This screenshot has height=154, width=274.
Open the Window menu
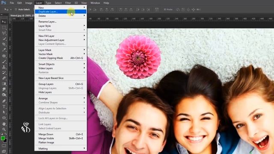pyautogui.click(x=95, y=3)
